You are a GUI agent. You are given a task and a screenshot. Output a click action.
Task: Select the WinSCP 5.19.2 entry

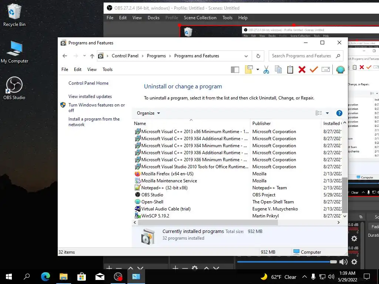click(155, 216)
